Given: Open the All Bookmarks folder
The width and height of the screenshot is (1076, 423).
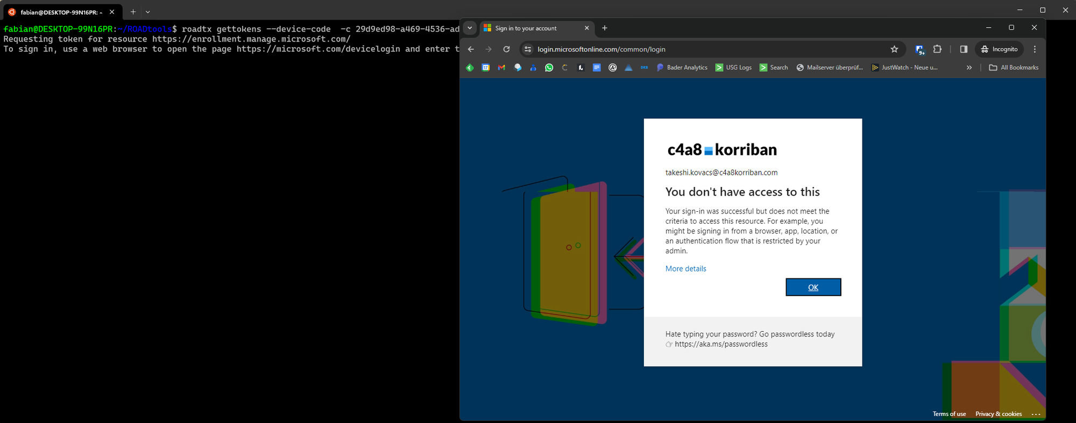Looking at the screenshot, I should coord(1014,67).
